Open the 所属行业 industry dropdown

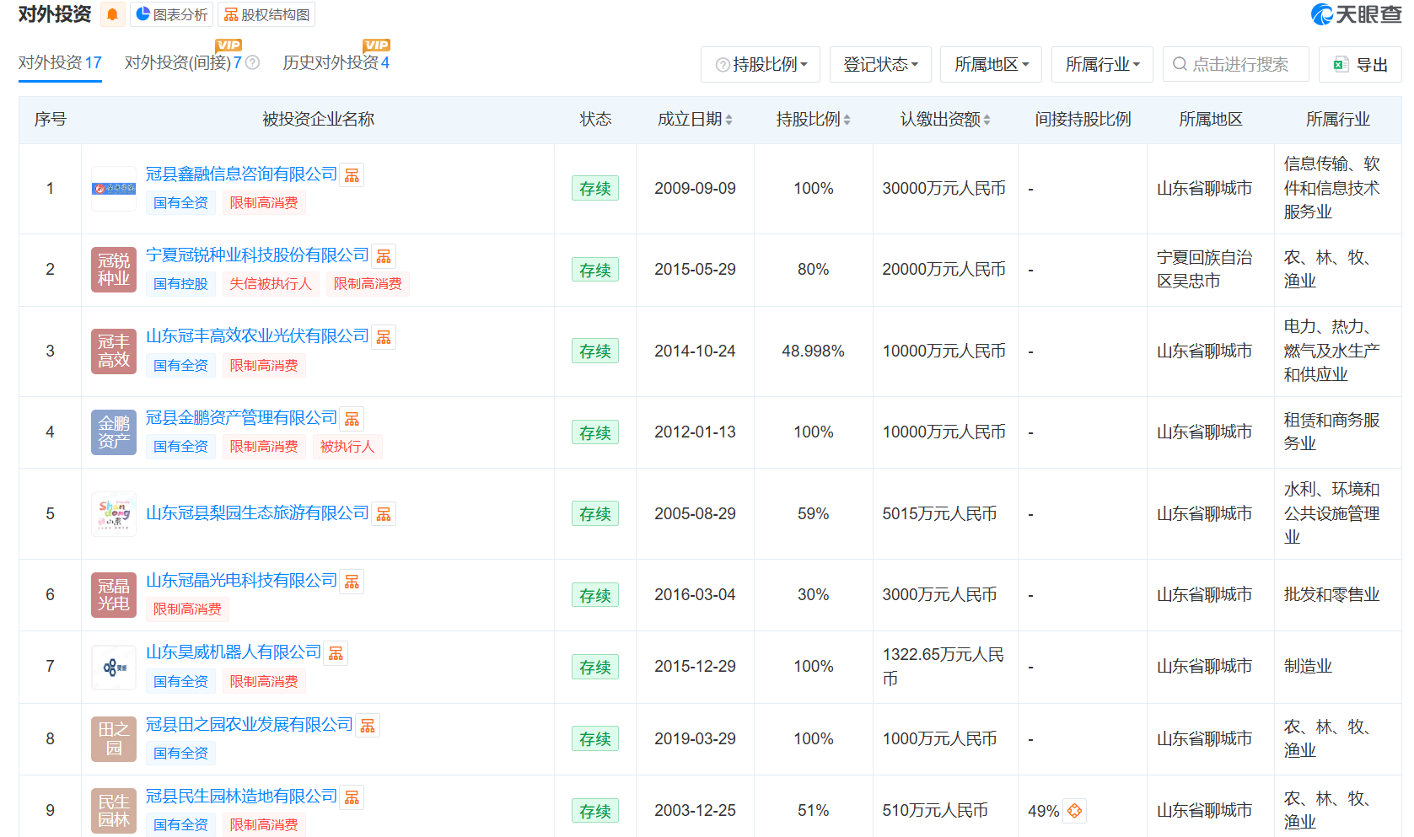point(1102,64)
